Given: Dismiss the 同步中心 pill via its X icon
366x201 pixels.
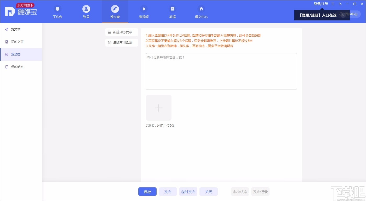Looking at the screenshot, I should click(x=343, y=15).
